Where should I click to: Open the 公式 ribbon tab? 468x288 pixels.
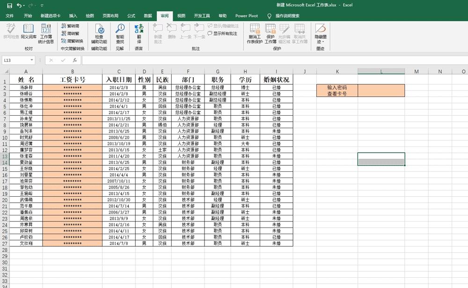click(x=131, y=15)
